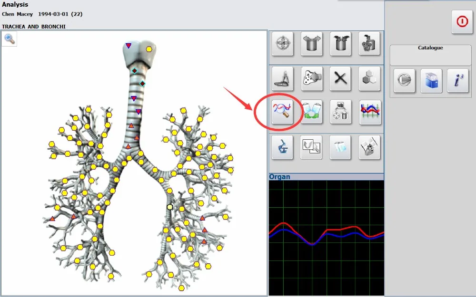Click the downward red triangle marker at the larynx
Image resolution: width=476 pixels, height=297 pixels.
click(129, 46)
